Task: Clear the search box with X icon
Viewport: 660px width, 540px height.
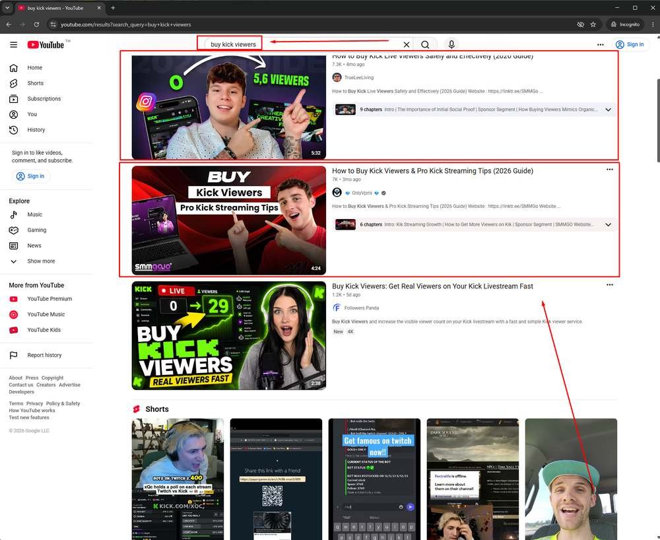Action: [406, 44]
